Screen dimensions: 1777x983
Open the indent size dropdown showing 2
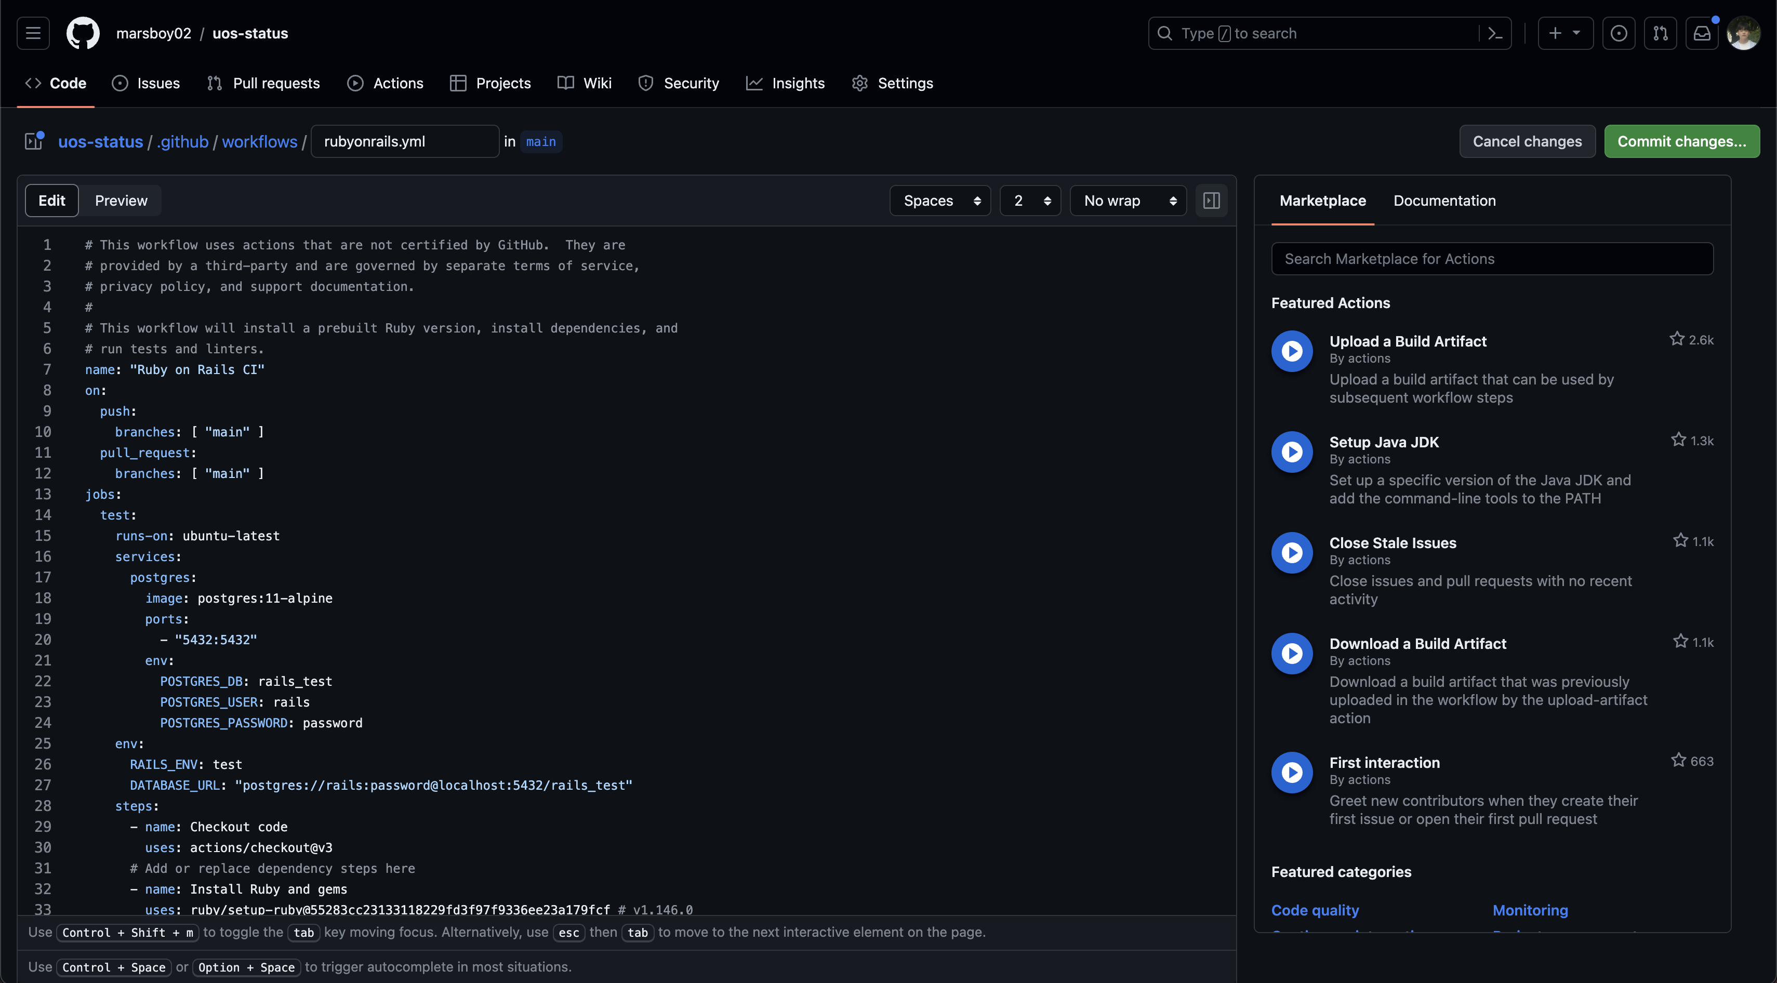tap(1030, 201)
